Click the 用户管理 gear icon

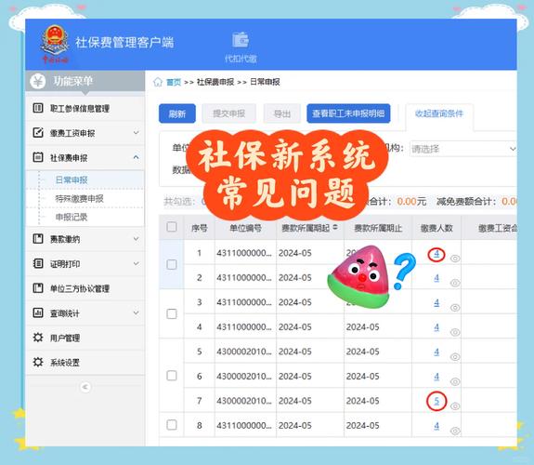(38, 338)
